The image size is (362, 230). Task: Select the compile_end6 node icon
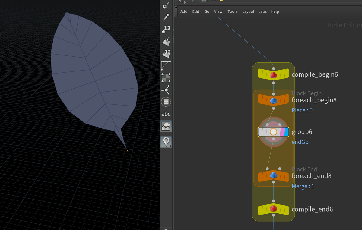tap(273, 209)
